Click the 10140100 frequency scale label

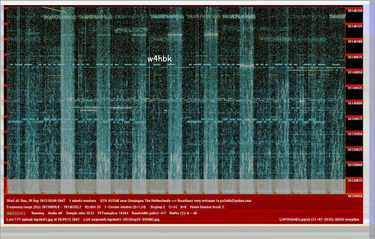[355, 42]
